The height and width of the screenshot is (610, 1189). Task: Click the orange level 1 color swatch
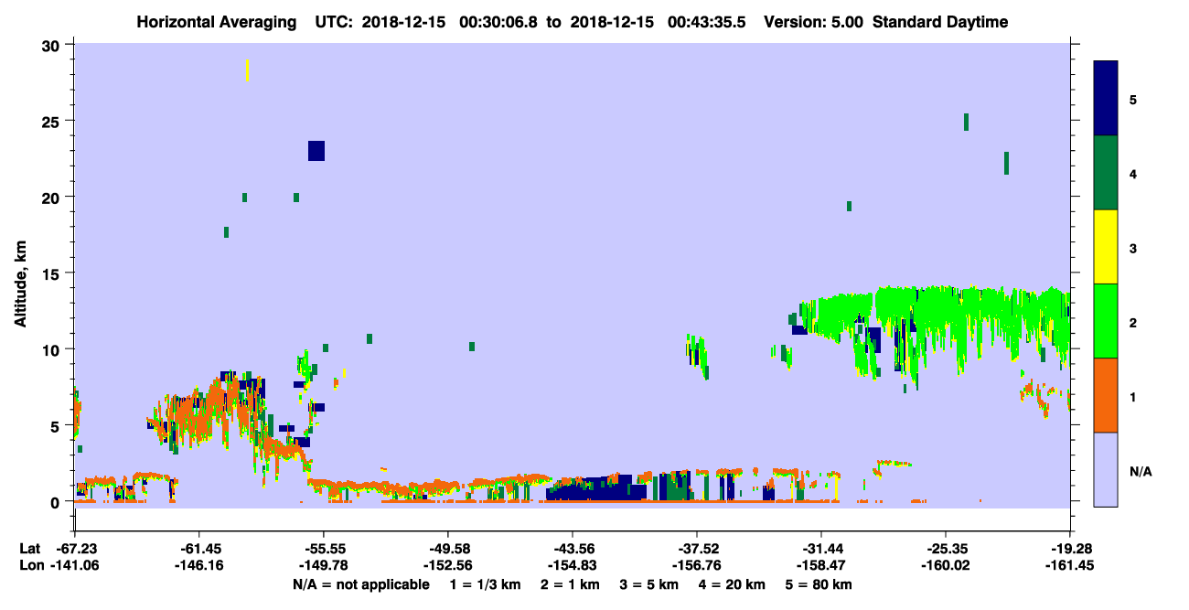pos(1106,395)
